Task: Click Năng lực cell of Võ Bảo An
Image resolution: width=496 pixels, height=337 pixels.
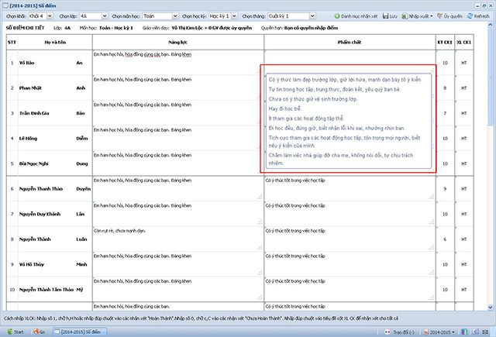Action: [177, 62]
